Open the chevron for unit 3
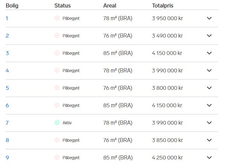Image resolution: width=225 pixels, height=168 pixels. 209,53
